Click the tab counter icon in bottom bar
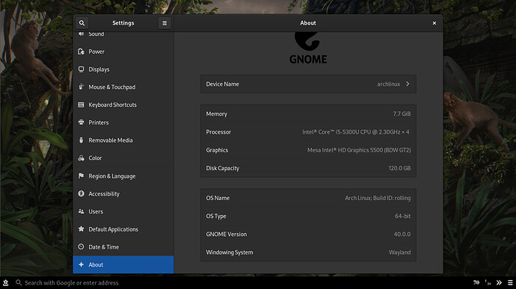The image size is (516, 289). pos(488,282)
